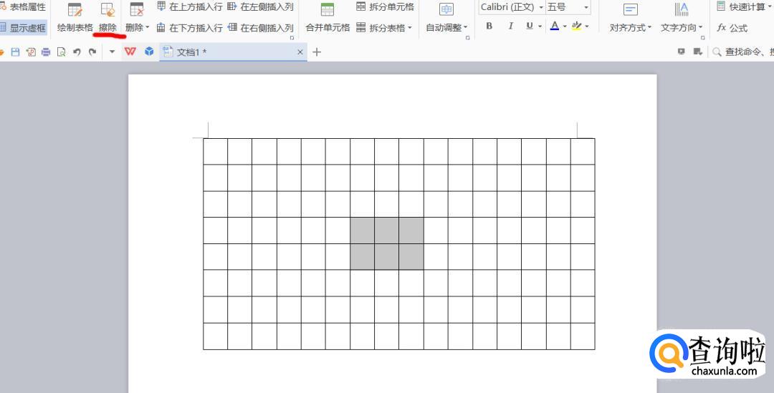Open the WPS home icon tab

click(130, 52)
